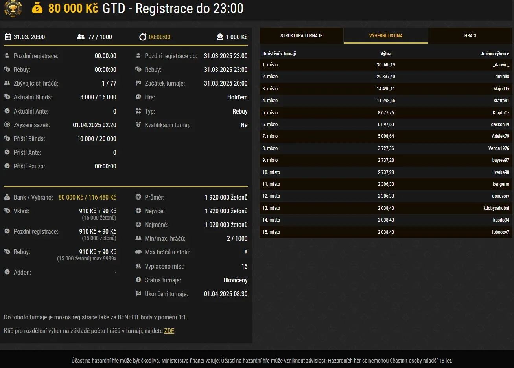Open the HRÁČI tab
The image size is (514, 368).
pyautogui.click(x=470, y=35)
